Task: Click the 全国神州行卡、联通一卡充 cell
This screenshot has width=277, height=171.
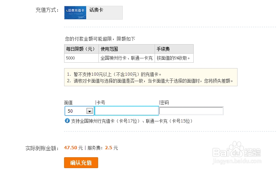Action: (126, 58)
